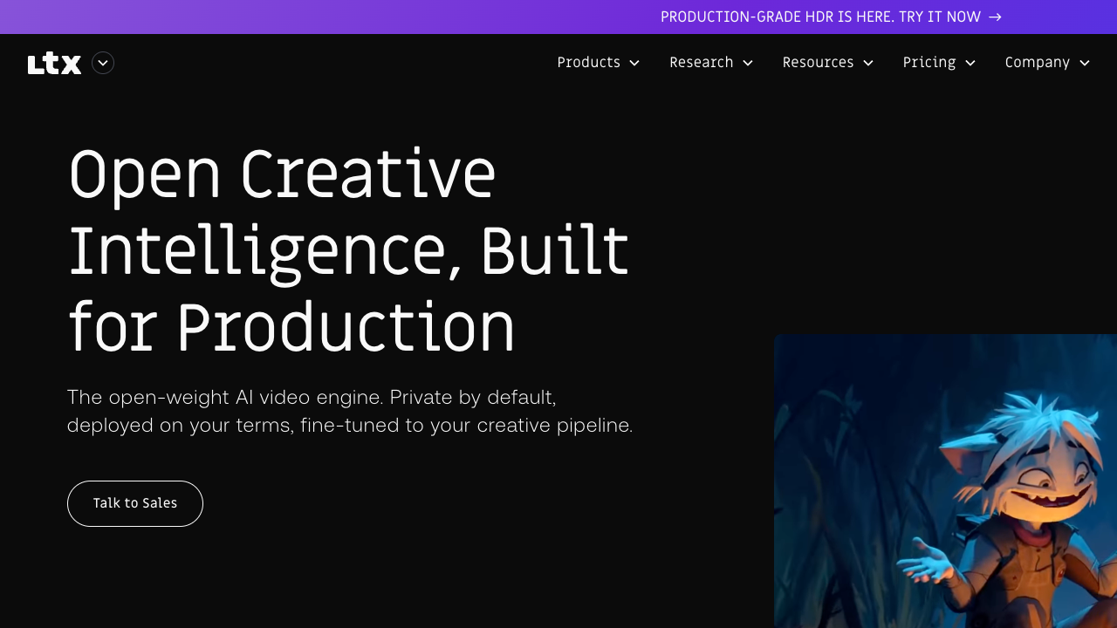Open the Resources menu
Image resolution: width=1117 pixels, height=628 pixels.
827,63
